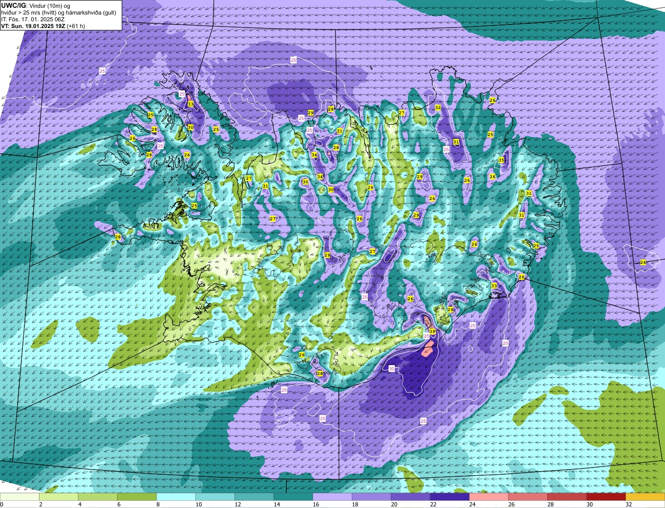Viewport: 665px width, 508px height.
Task: Select the 10–12 m/s light turquoise swatch
Action: point(215,497)
